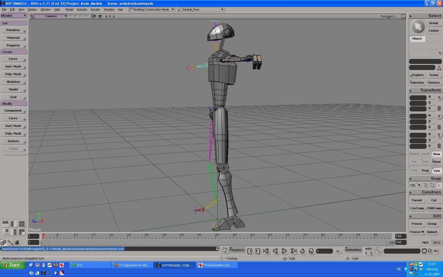Toggle the eye visibility icon in viewport header

coord(100,16)
